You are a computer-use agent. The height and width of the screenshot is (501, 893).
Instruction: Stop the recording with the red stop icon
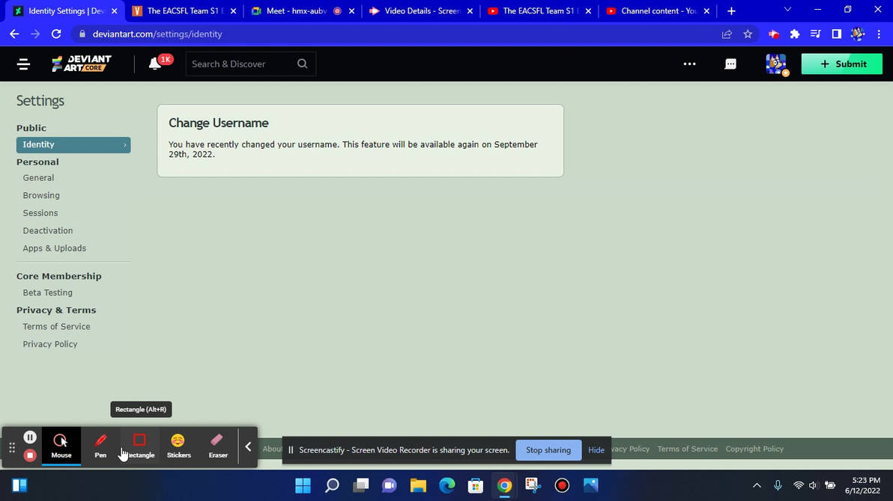tap(30, 455)
